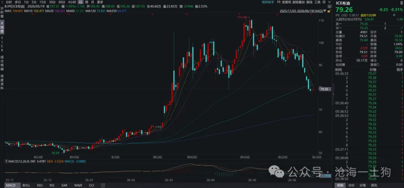Viewport: 404px width, 188px height.
Task: Select the 日 daily period
Action: (80, 2)
